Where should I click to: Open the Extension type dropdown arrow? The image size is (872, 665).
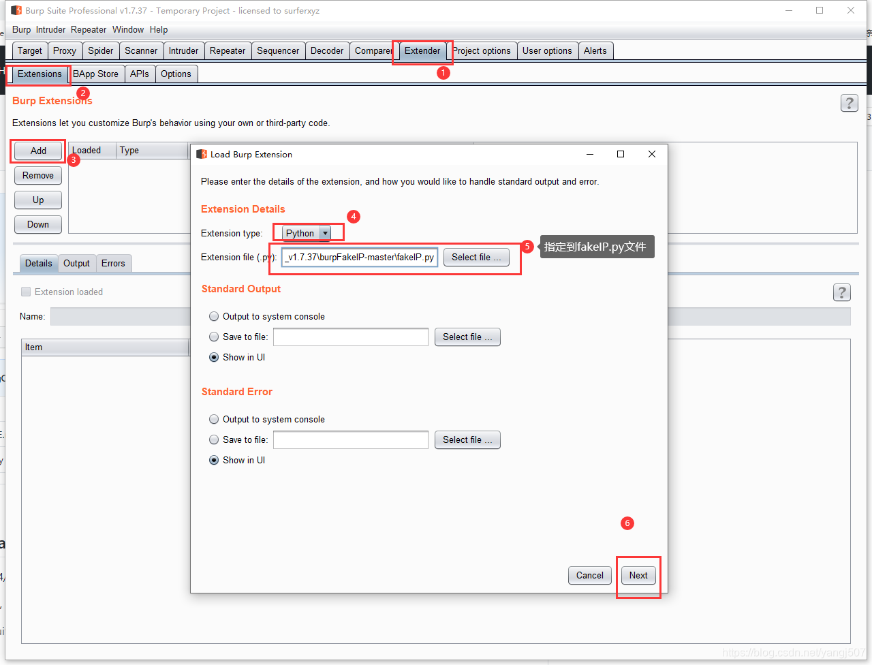(x=325, y=233)
